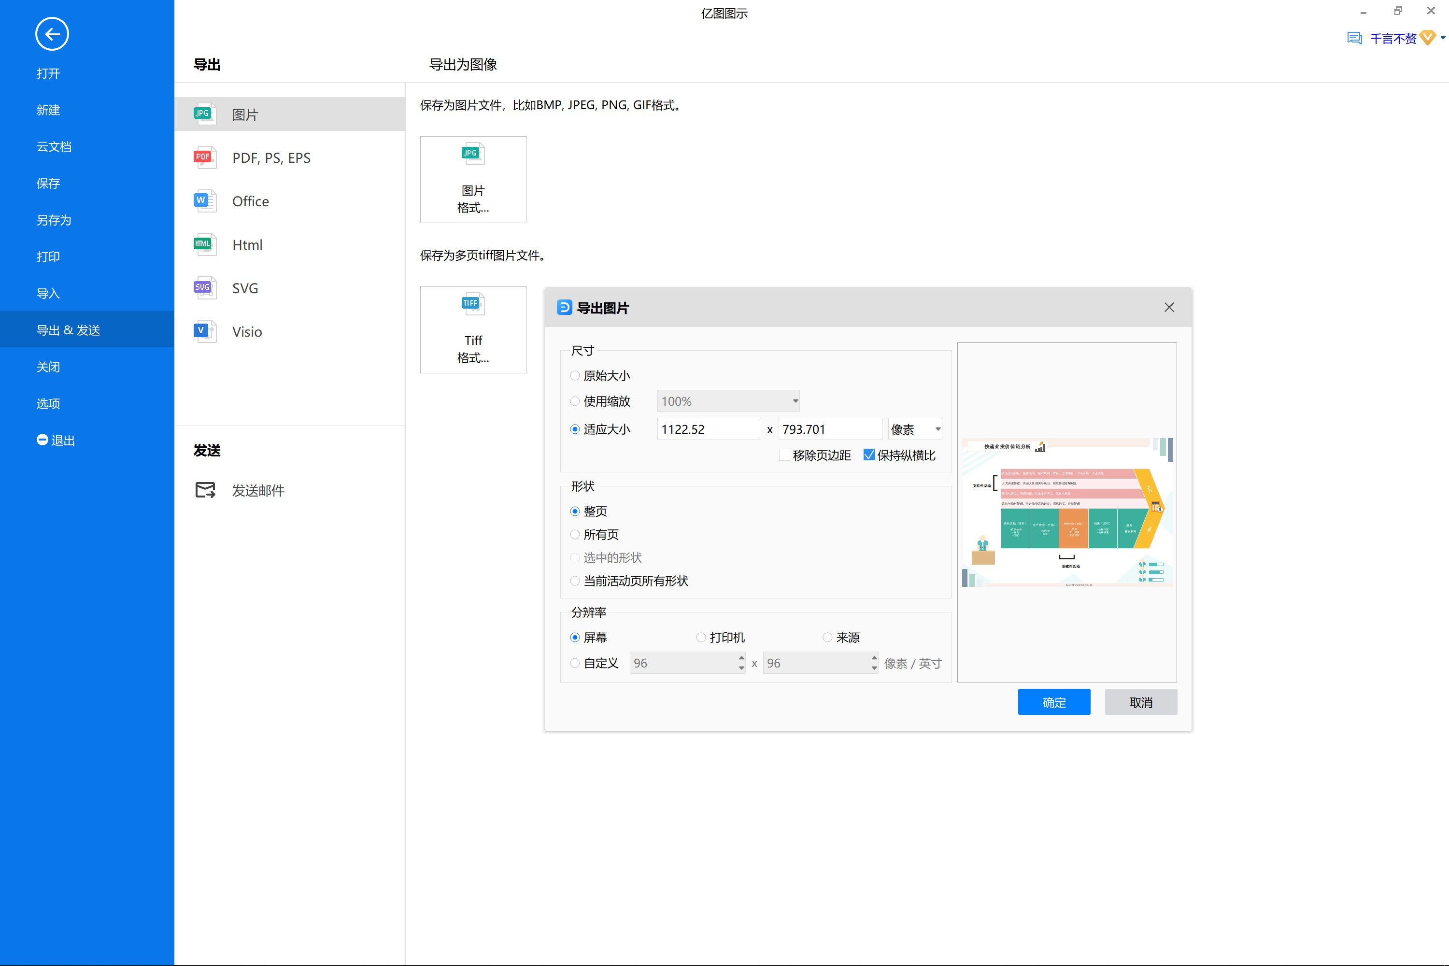Toggle the 保持纵横比 checkbox
Screen dimensions: 1449x966
[869, 455]
